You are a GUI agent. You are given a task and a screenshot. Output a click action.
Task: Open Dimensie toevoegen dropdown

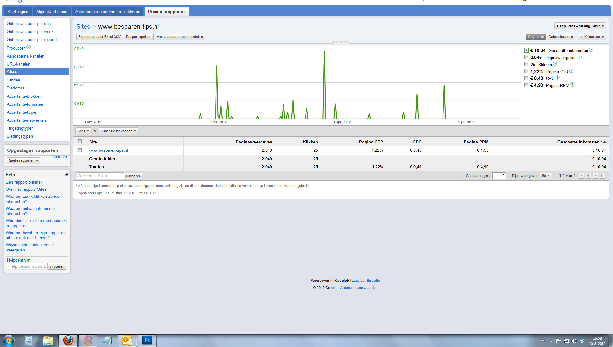119,131
